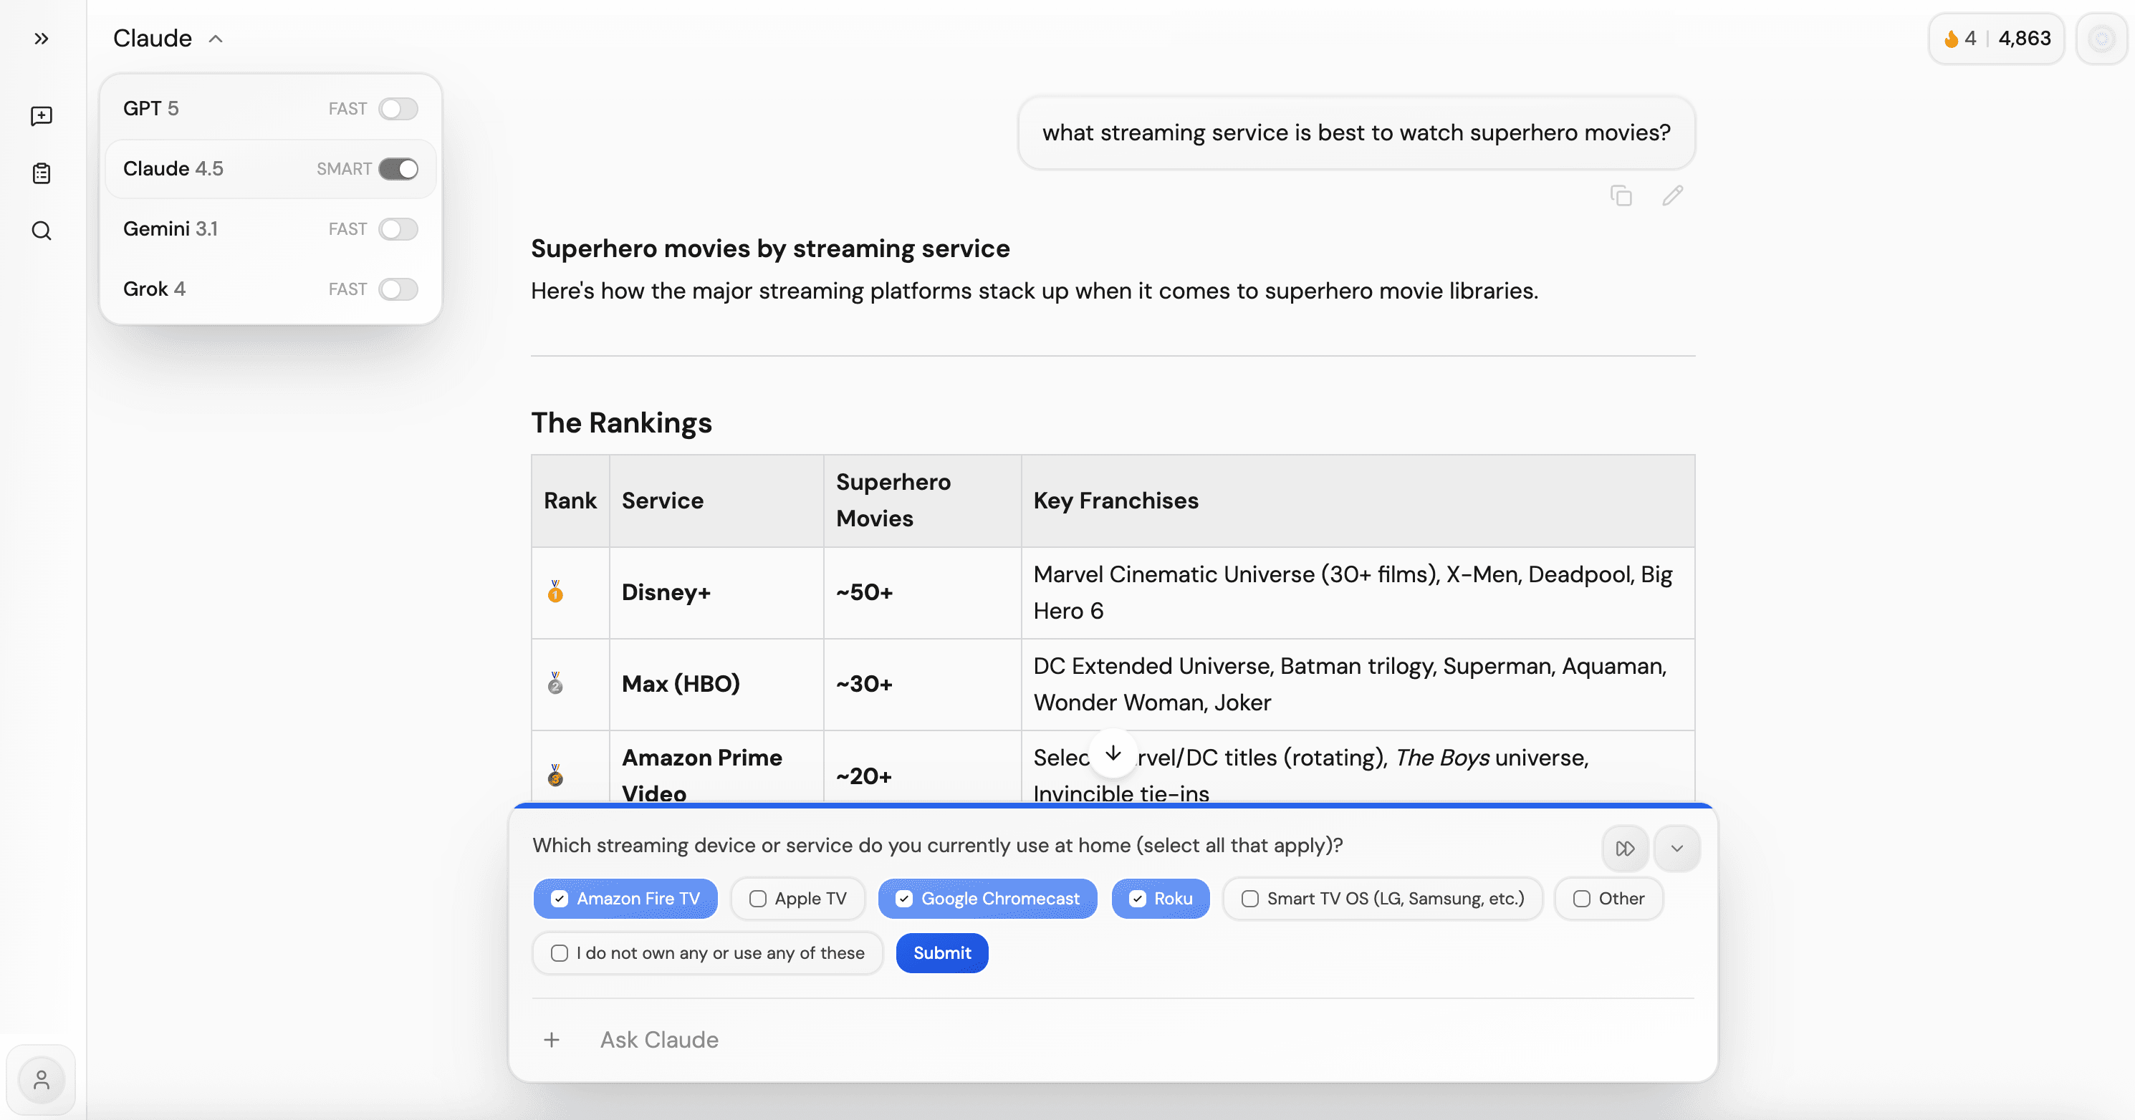Click the 4,863 points counter
The width and height of the screenshot is (2135, 1120).
2025,38
